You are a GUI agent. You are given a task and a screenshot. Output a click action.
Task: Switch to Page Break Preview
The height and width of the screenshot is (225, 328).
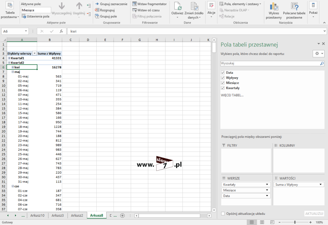272,222
